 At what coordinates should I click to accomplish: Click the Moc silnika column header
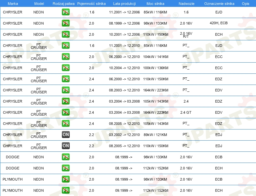155,4
